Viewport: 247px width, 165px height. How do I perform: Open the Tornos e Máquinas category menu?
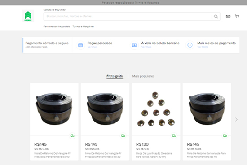coord(83,26)
